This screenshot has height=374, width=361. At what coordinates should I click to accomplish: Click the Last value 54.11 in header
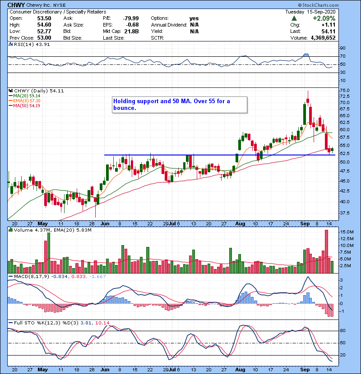click(x=328, y=31)
